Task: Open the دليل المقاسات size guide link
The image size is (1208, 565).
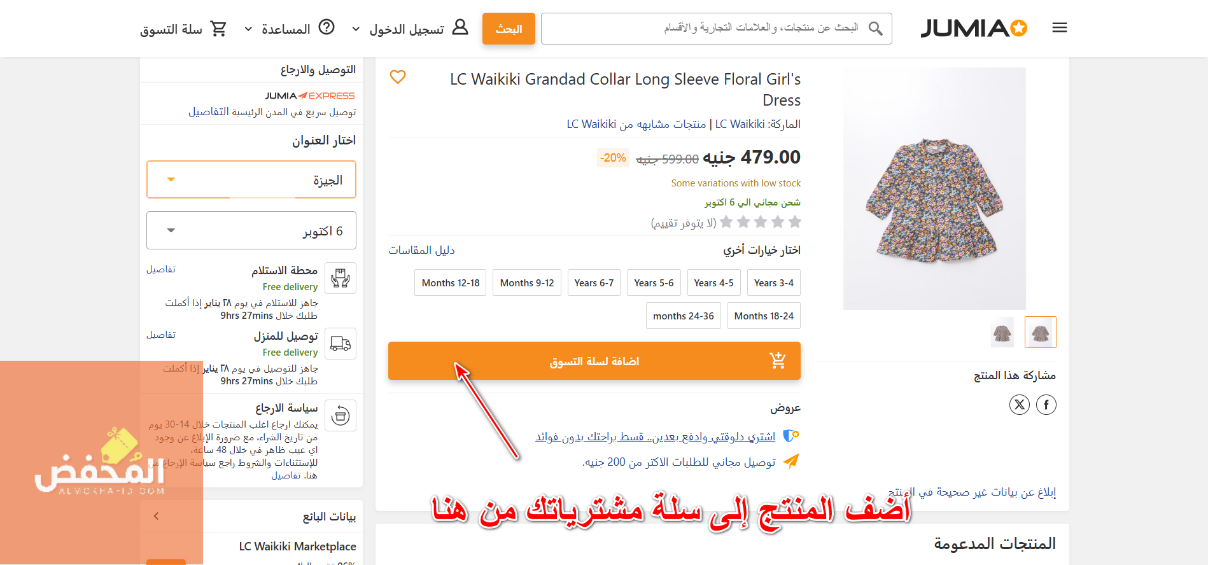Action: tap(421, 250)
